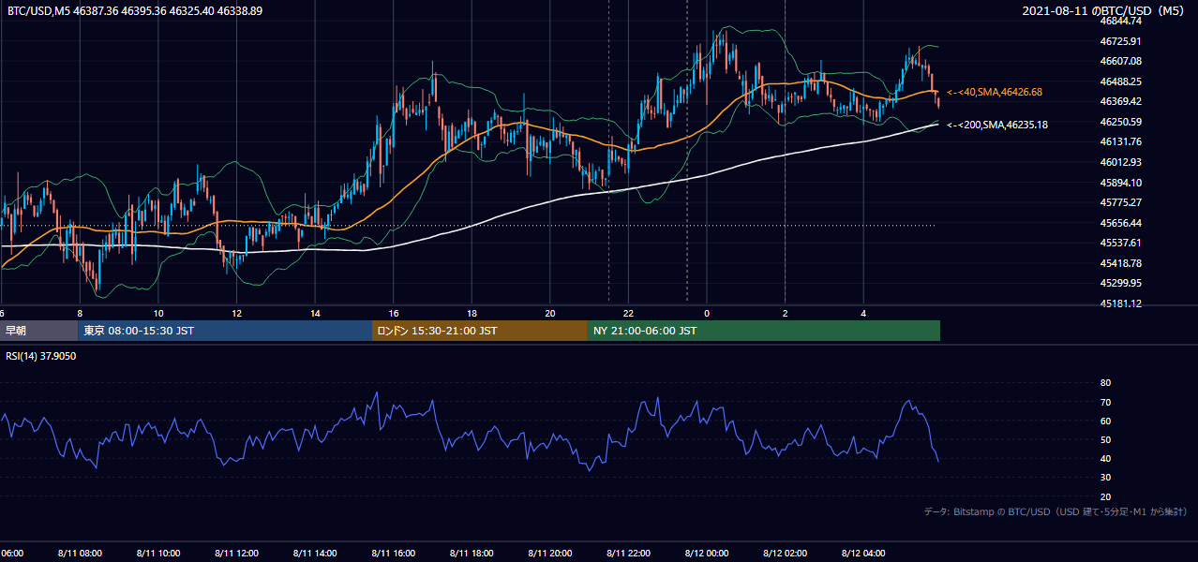Click the hour 12 tick on chart axis

[x=236, y=313]
